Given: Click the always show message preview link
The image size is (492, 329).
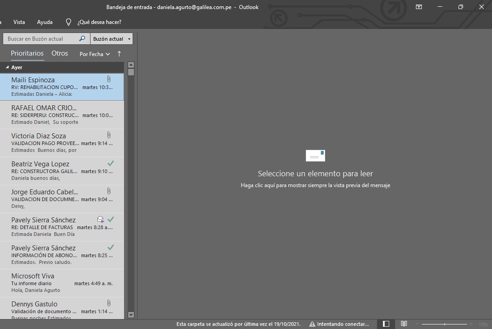Looking at the screenshot, I should [315, 185].
